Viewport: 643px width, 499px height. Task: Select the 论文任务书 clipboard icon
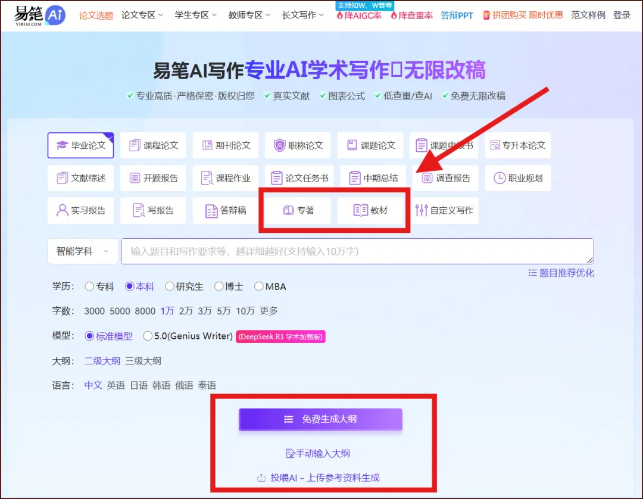click(x=276, y=178)
